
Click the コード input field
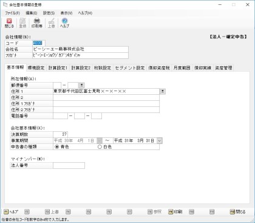[39, 43]
